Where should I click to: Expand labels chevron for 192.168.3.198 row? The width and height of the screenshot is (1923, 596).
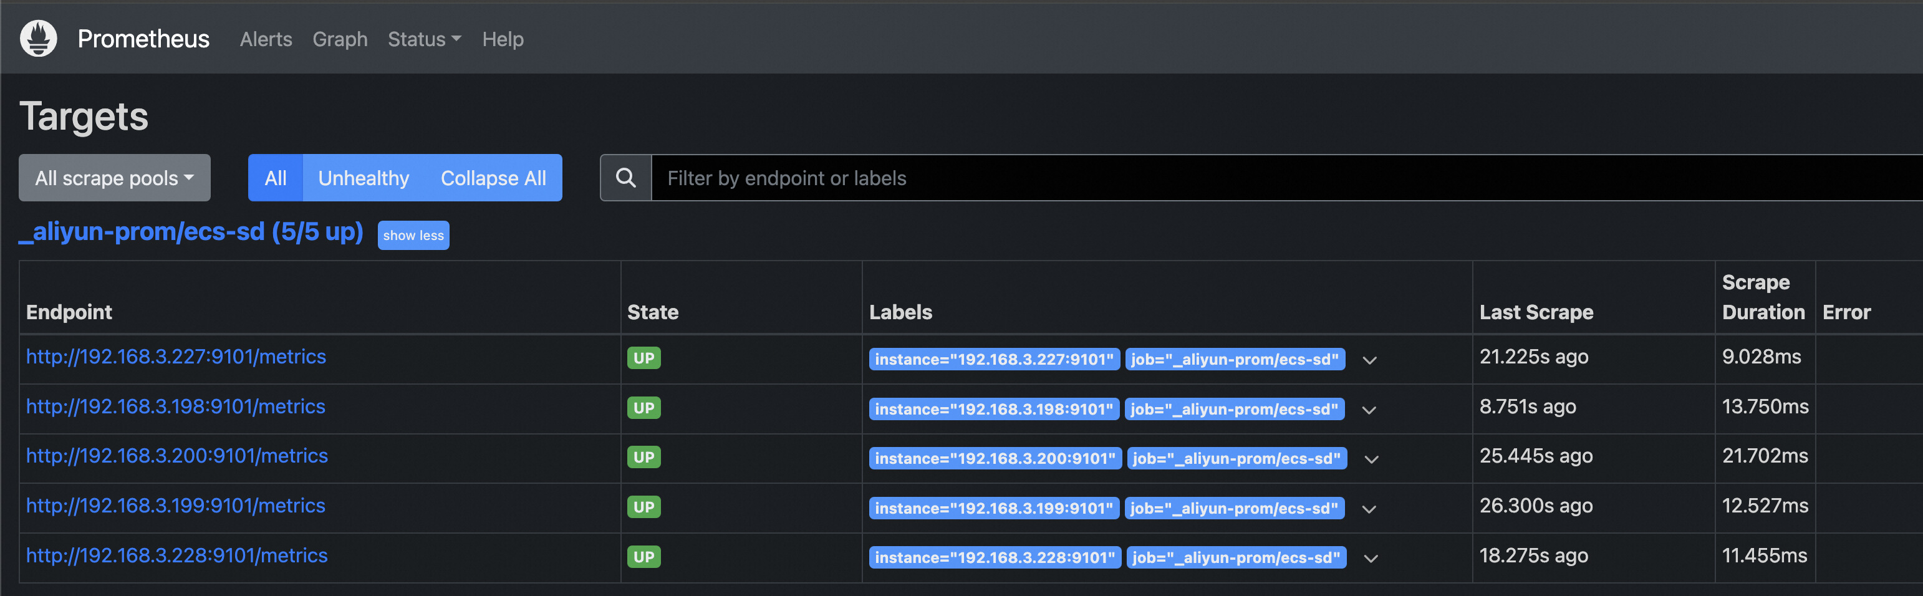coord(1369,410)
